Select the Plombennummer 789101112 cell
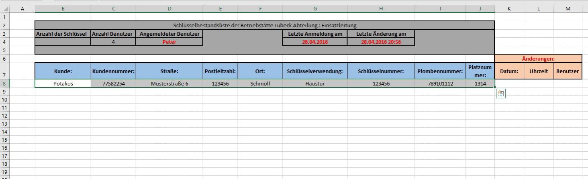This screenshot has height=179, width=588. (440, 83)
